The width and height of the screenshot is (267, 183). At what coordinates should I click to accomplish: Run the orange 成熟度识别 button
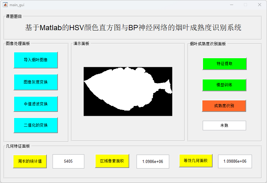(224, 106)
